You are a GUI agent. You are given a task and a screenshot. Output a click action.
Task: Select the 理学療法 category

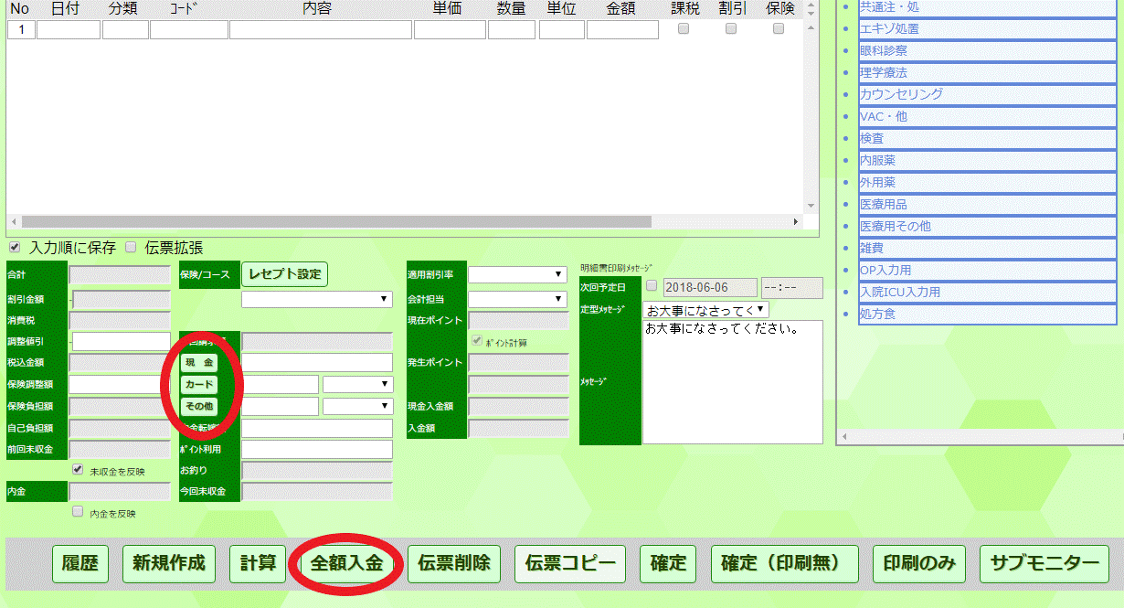pyautogui.click(x=988, y=72)
